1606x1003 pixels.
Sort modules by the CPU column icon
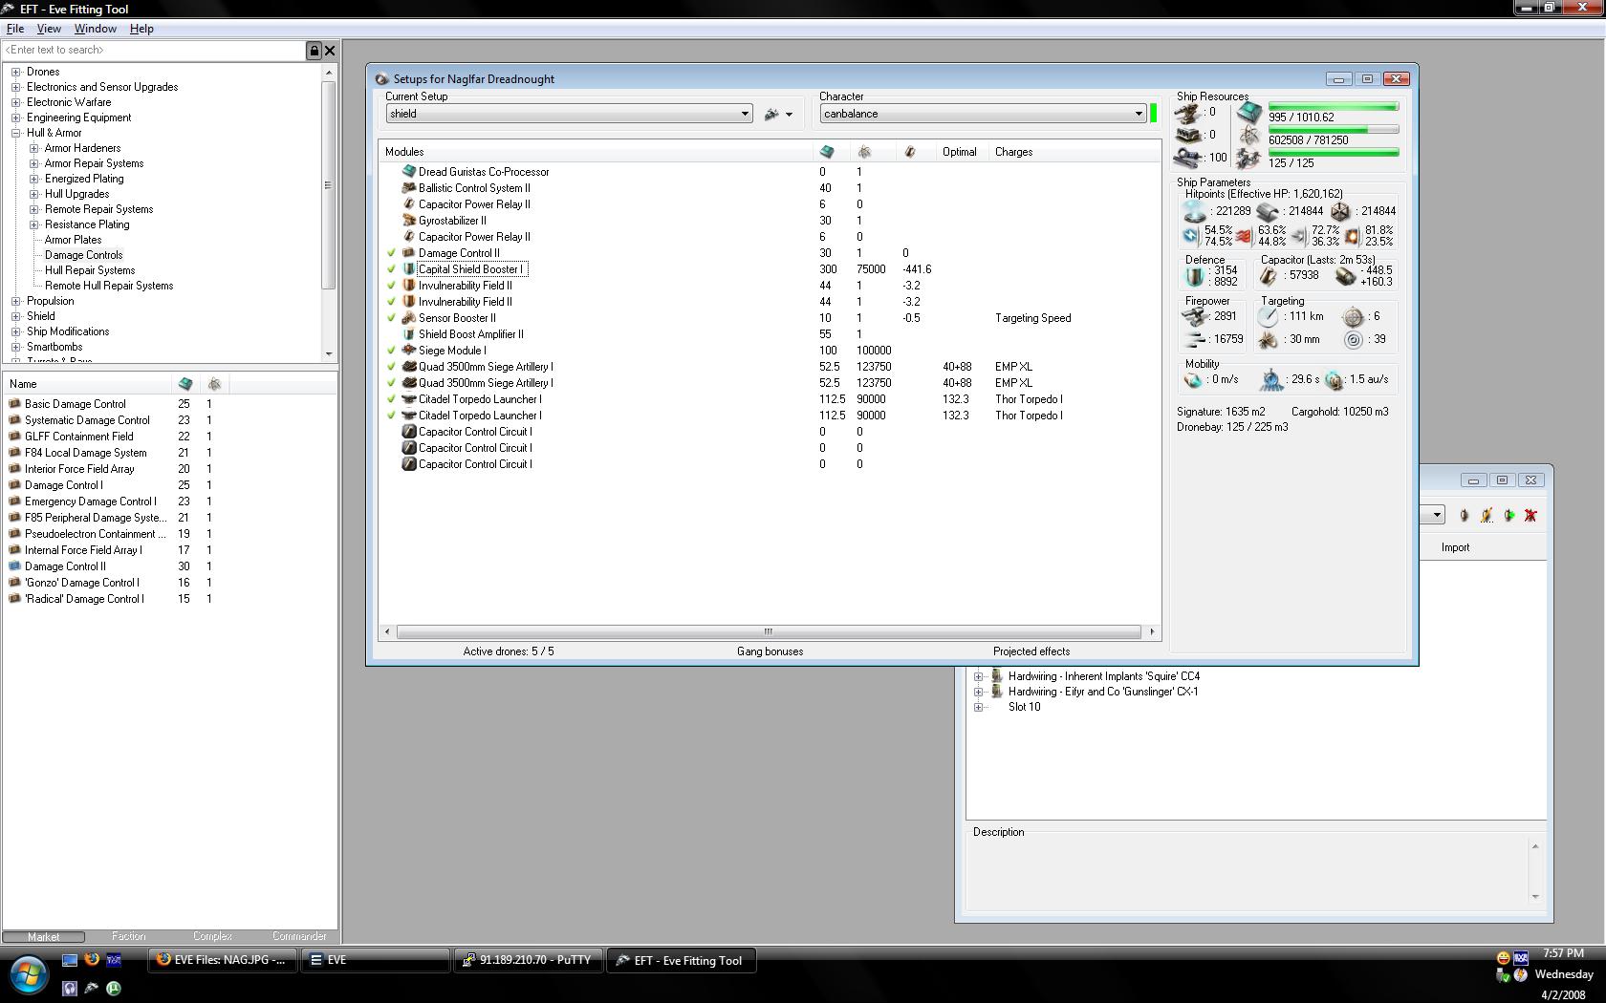827,152
